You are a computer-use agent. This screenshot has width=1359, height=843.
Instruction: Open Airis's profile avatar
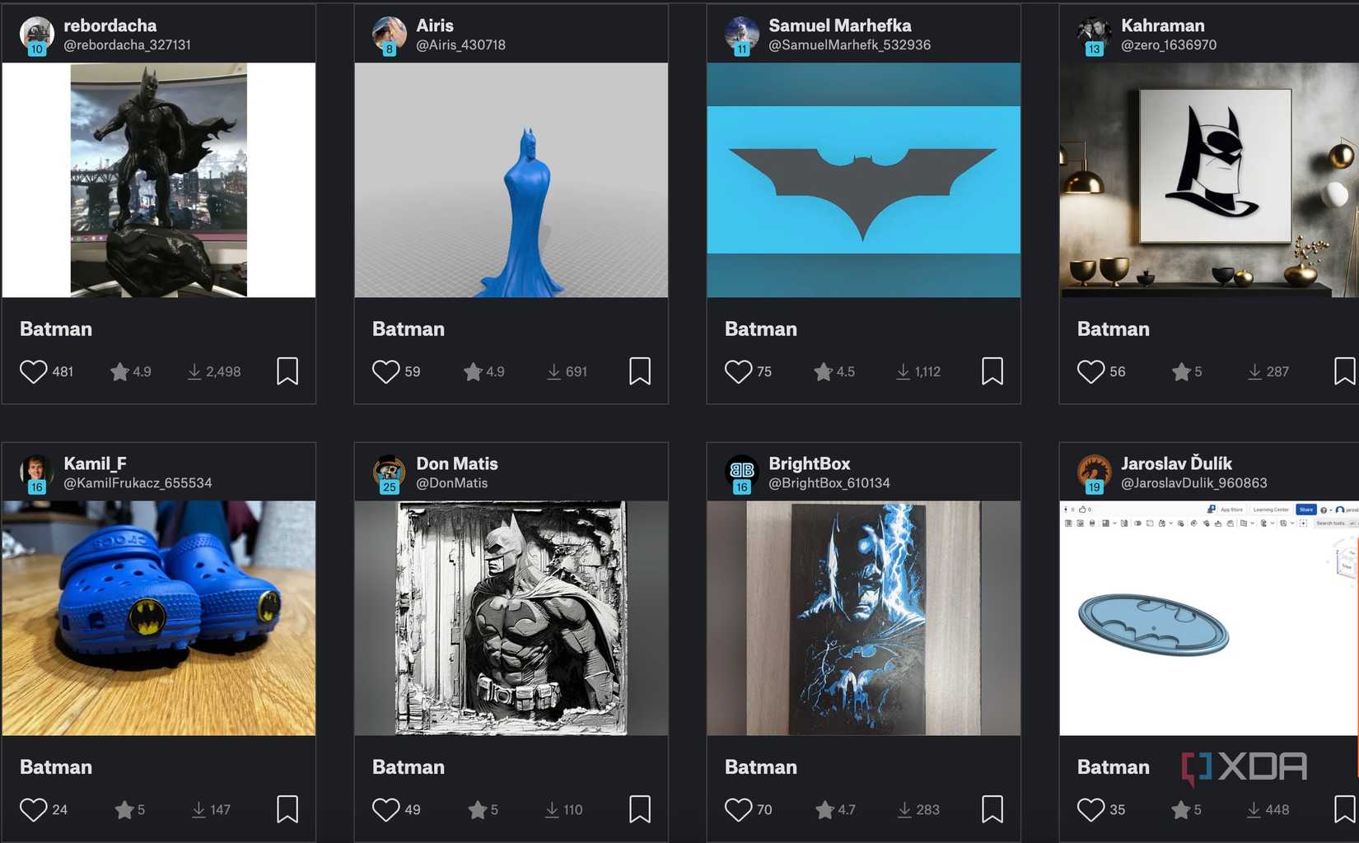click(390, 35)
